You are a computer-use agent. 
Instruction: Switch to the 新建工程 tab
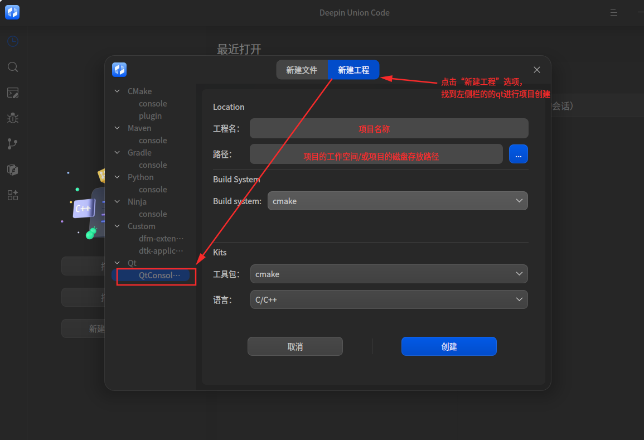click(353, 70)
